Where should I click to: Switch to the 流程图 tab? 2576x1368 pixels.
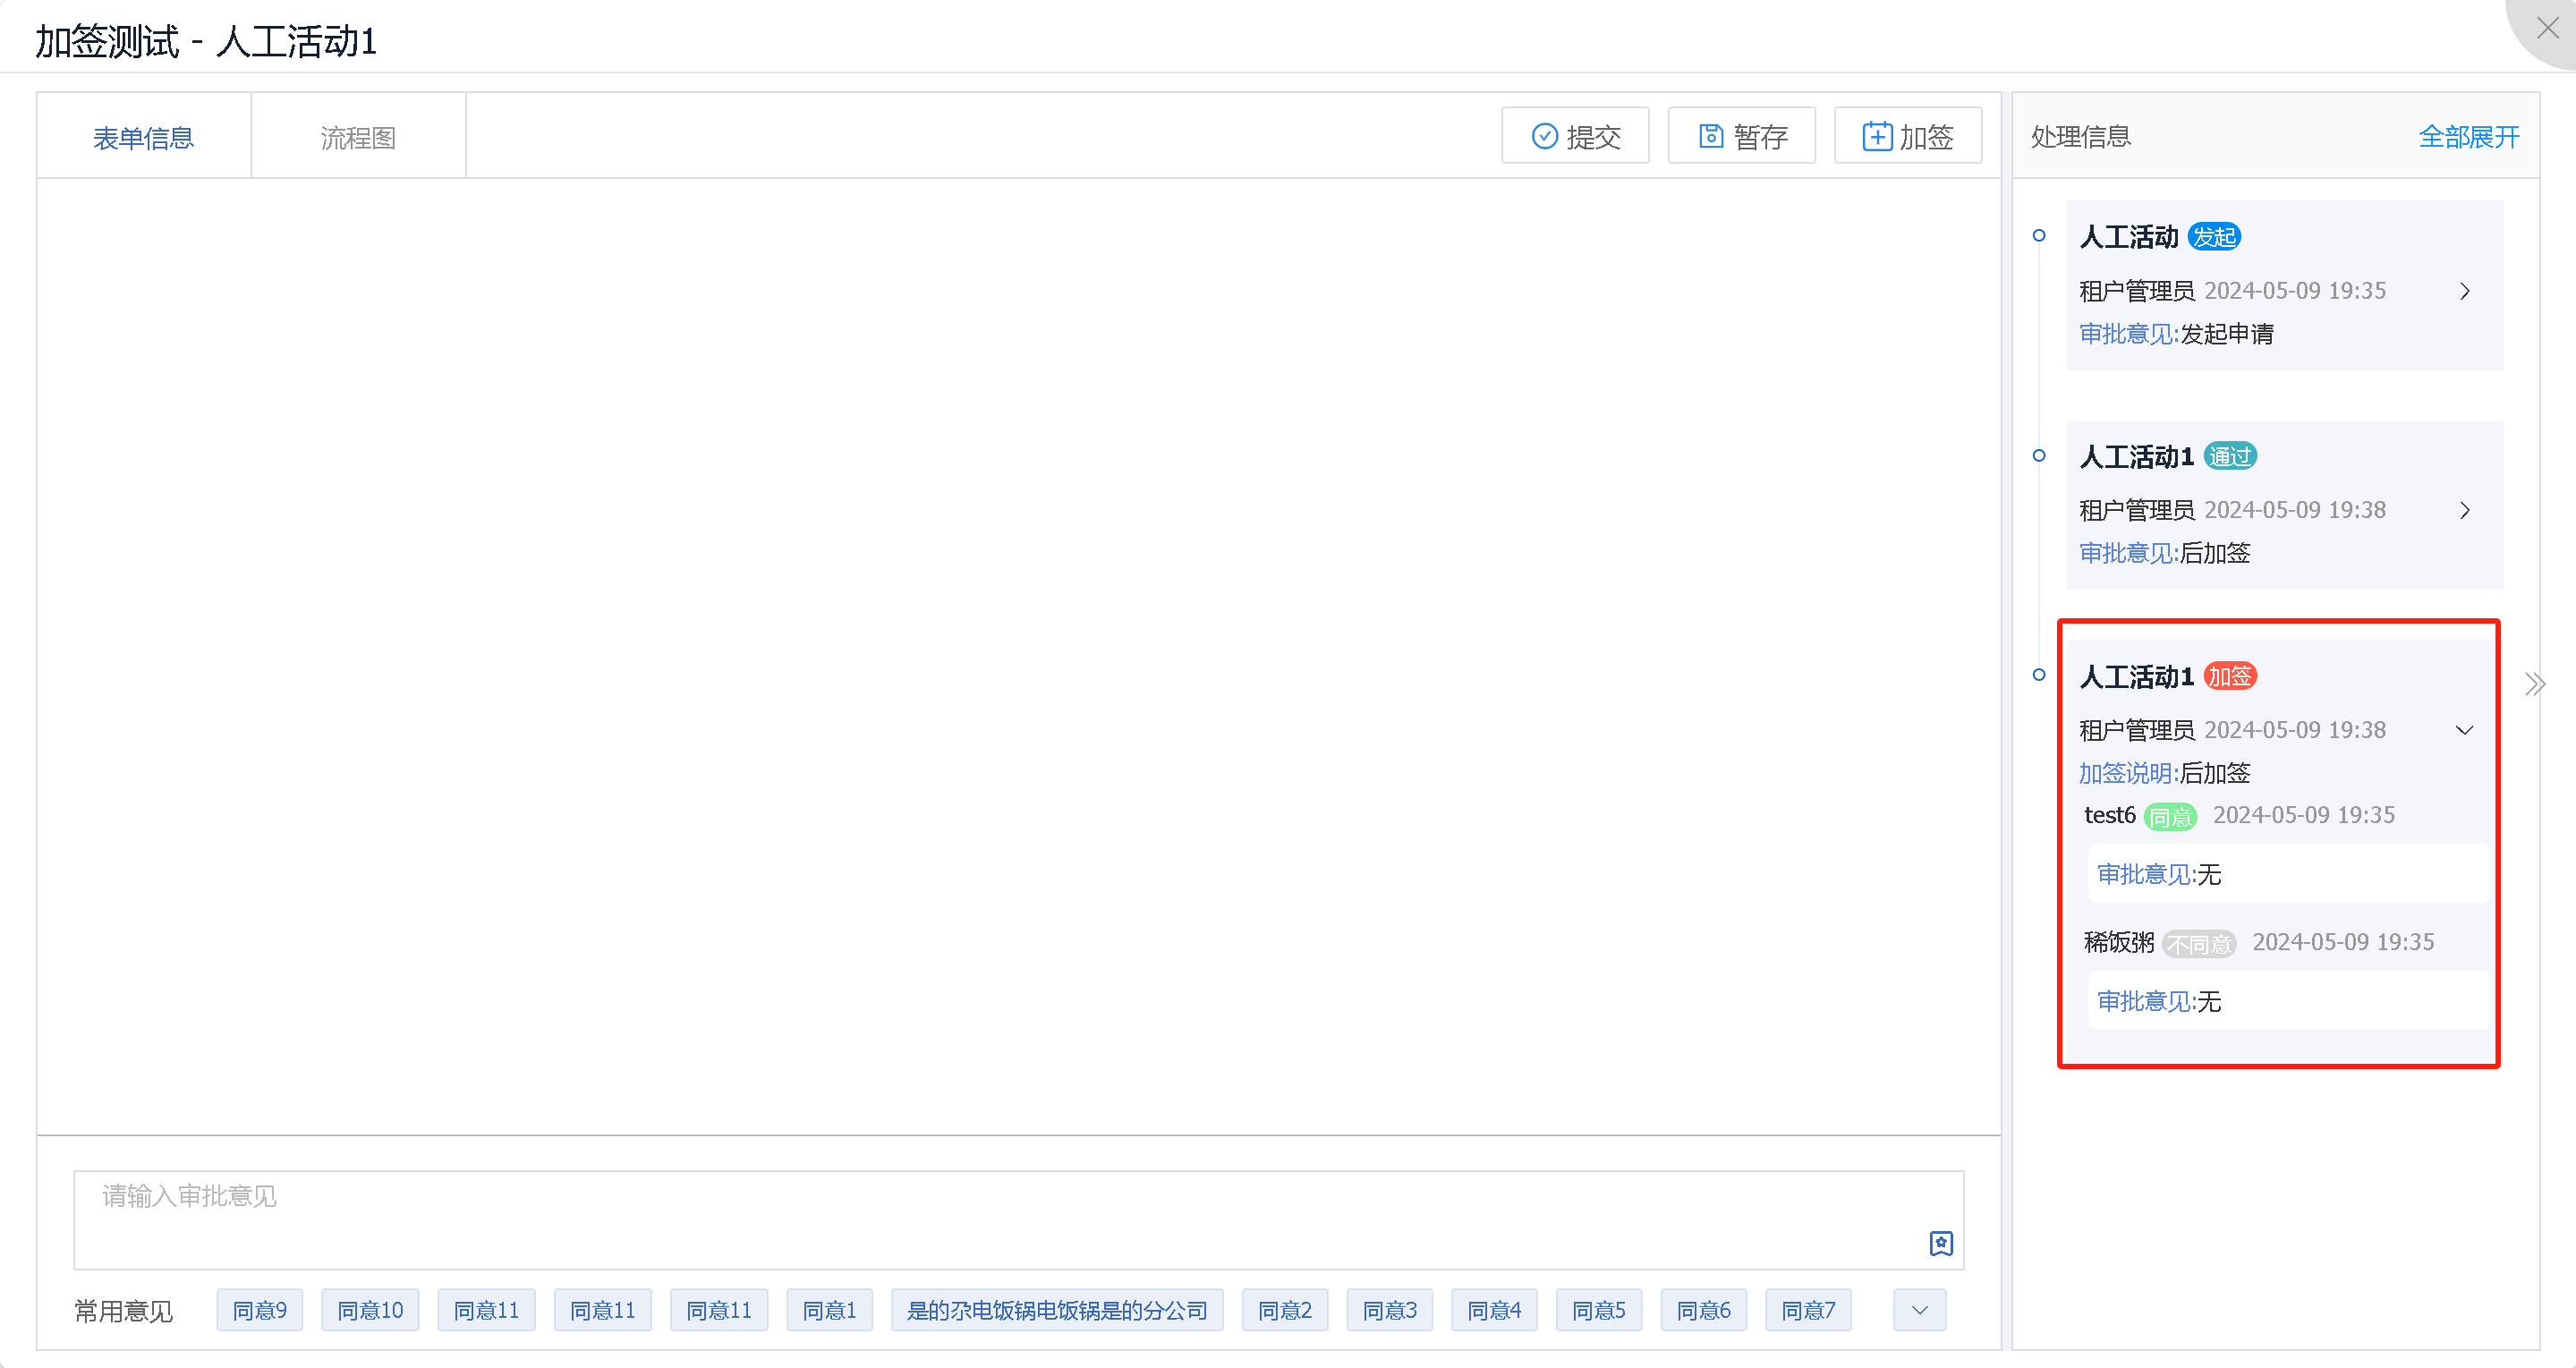click(358, 137)
